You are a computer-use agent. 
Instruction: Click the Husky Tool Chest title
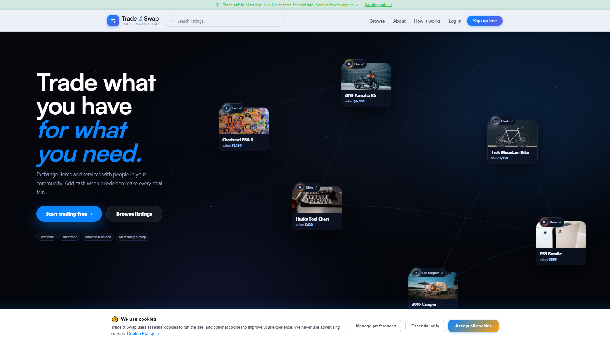tap(312, 219)
